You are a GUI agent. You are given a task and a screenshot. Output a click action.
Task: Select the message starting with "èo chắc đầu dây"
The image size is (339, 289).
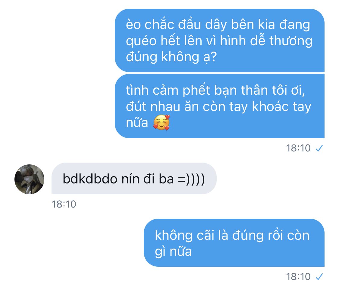tap(220, 40)
